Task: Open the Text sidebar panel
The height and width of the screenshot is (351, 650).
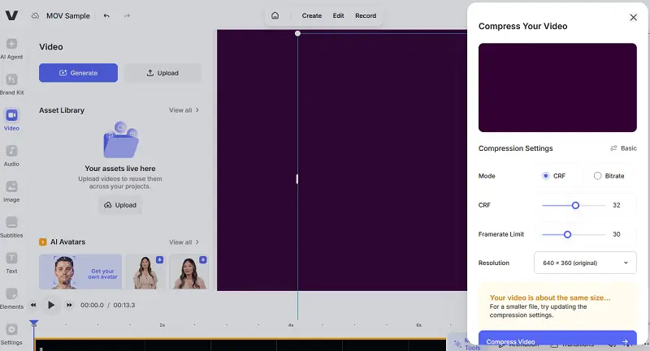Action: pos(11,263)
